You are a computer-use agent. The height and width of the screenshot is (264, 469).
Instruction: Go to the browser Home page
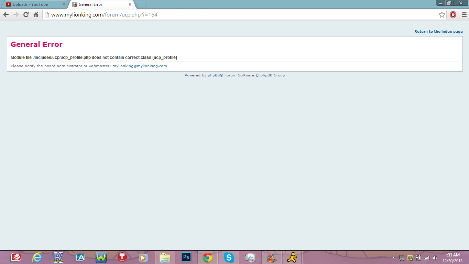[x=36, y=15]
